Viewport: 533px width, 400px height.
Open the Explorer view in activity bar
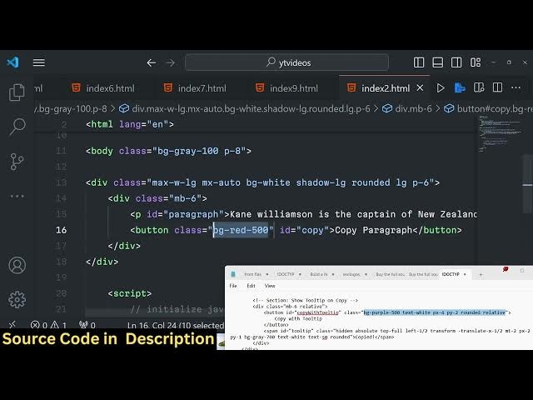click(17, 92)
